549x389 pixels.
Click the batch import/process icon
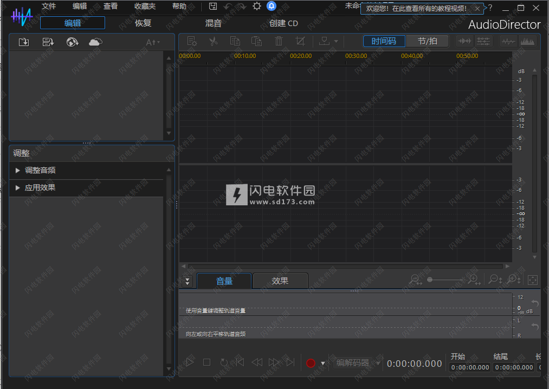pos(48,42)
